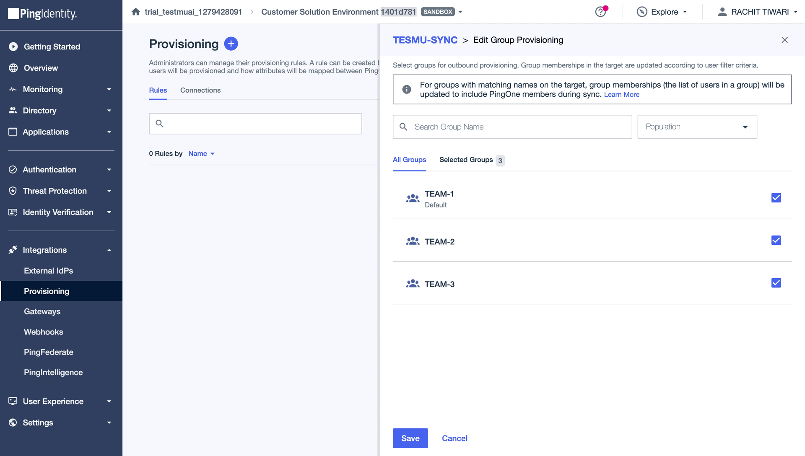Switch to the Connections tab
The width and height of the screenshot is (805, 456).
(x=200, y=90)
